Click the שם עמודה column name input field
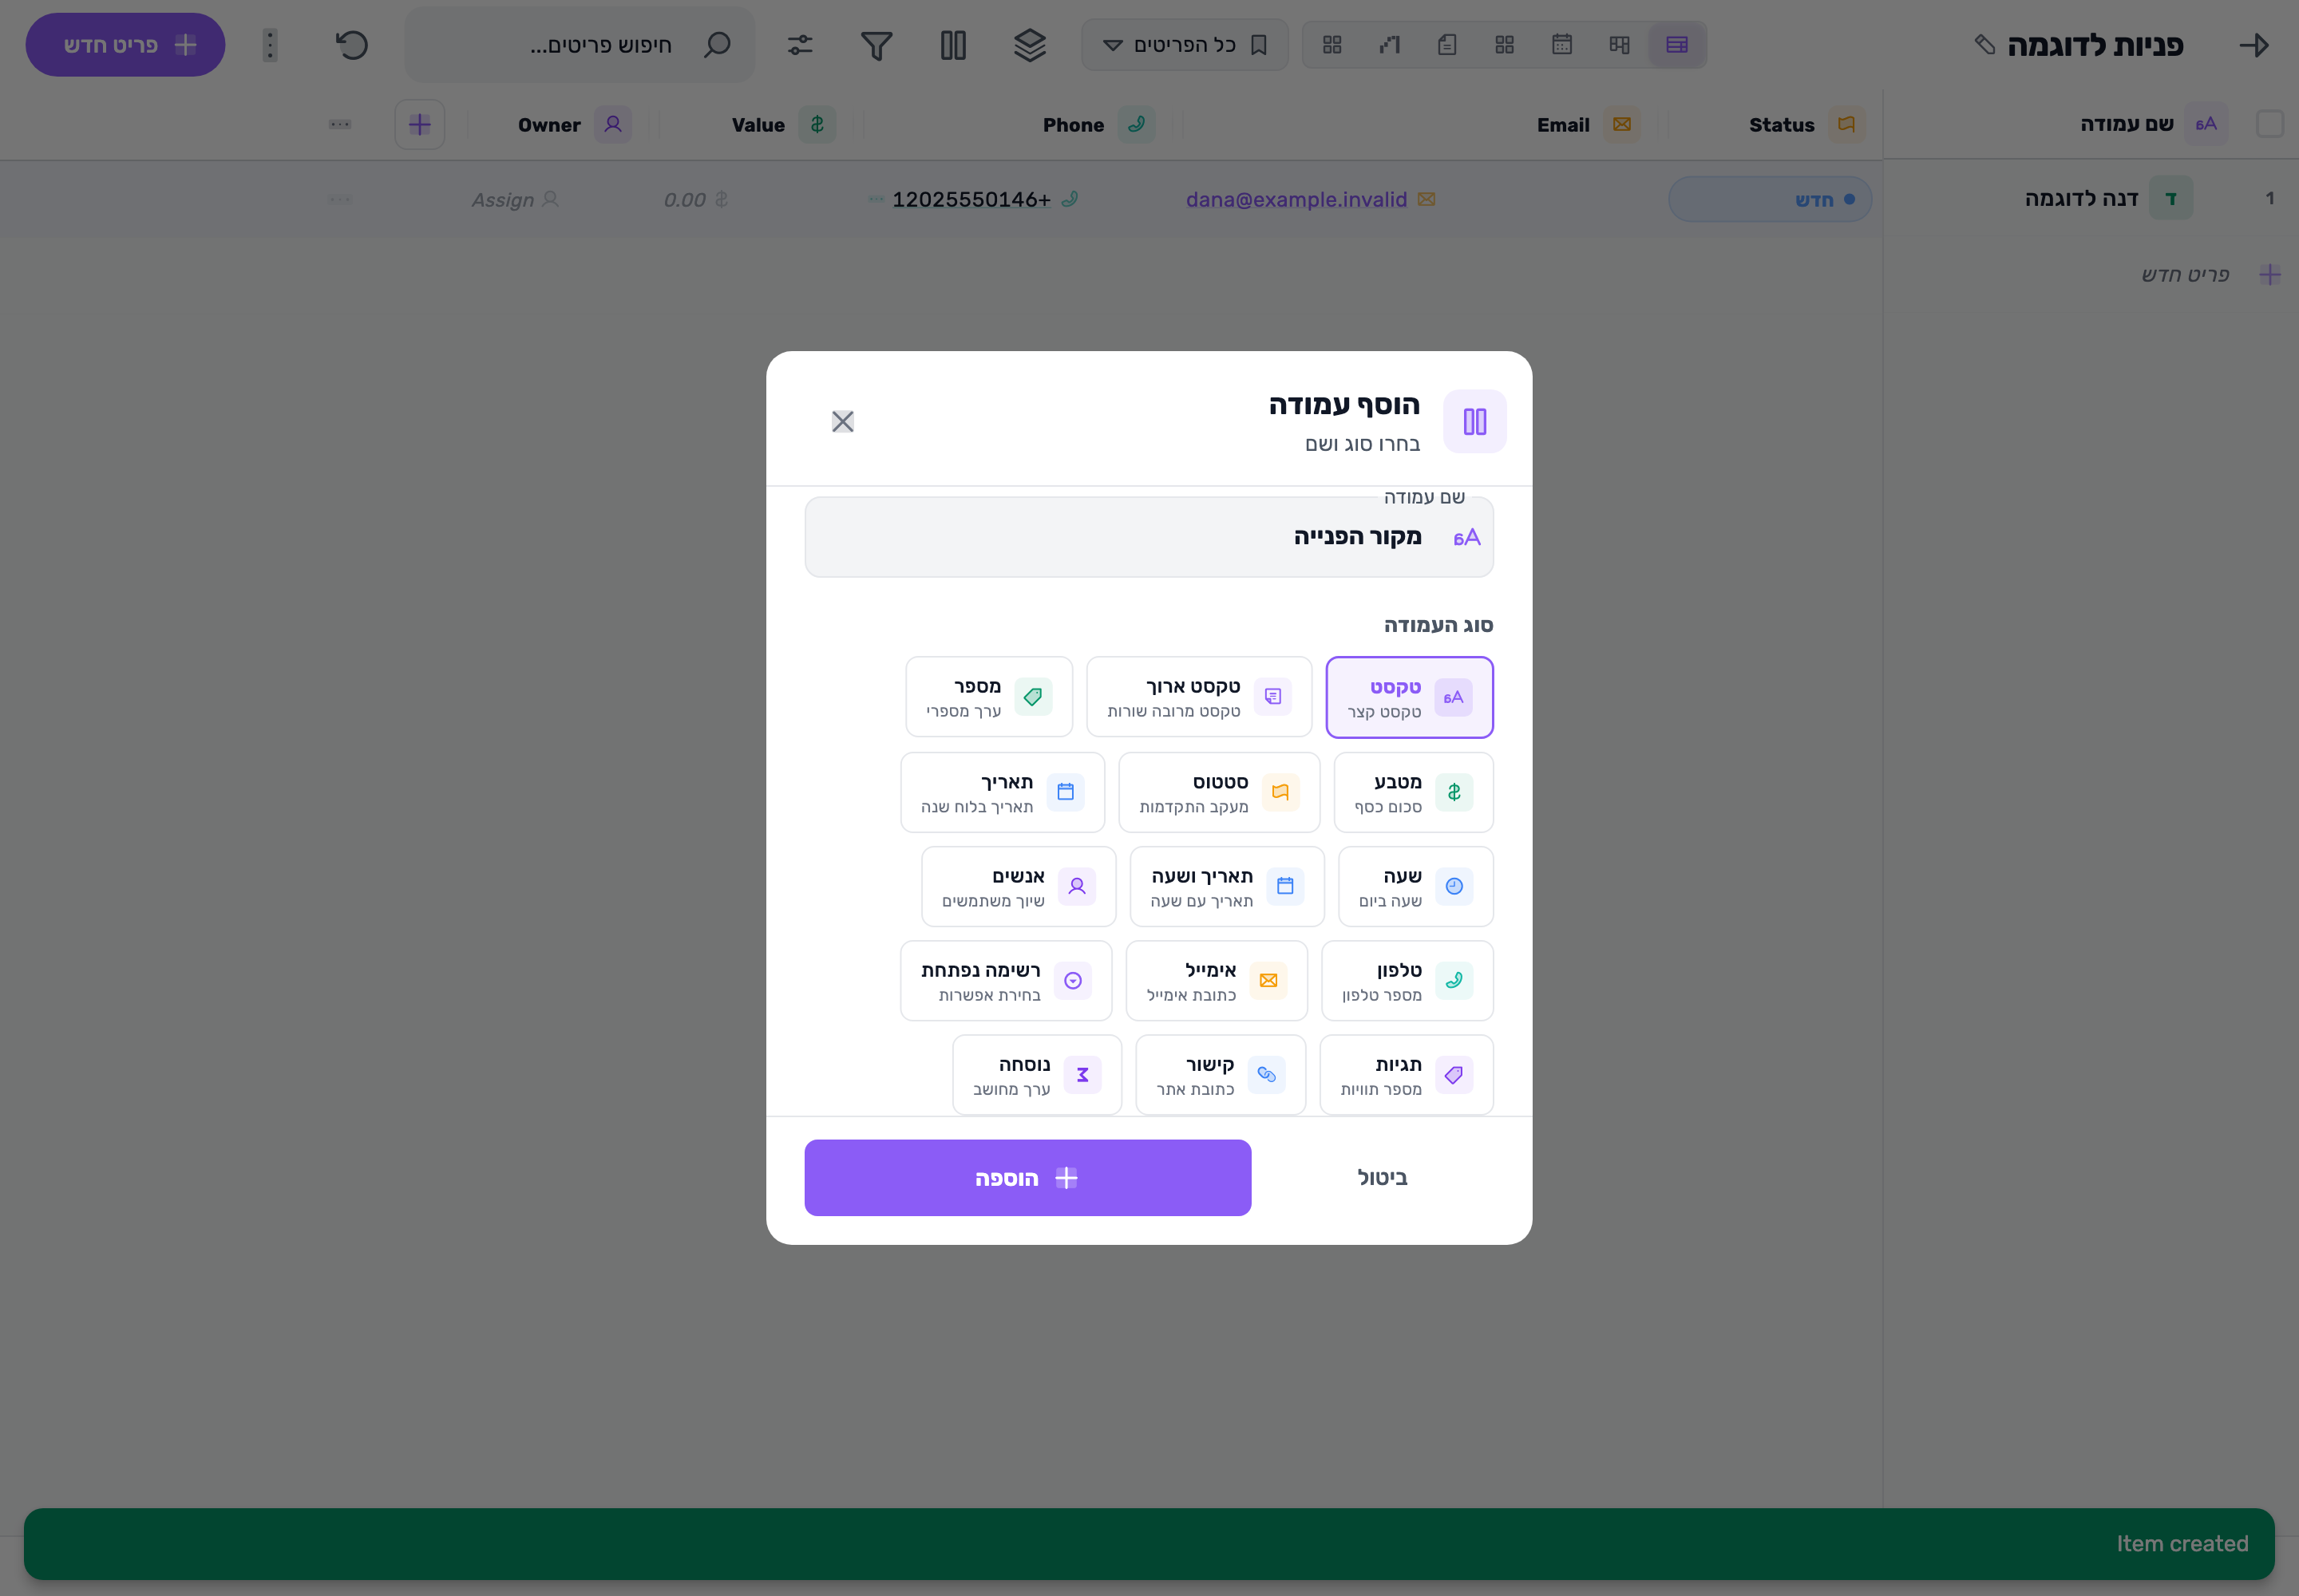Viewport: 2299px width, 1596px height. (1149, 537)
